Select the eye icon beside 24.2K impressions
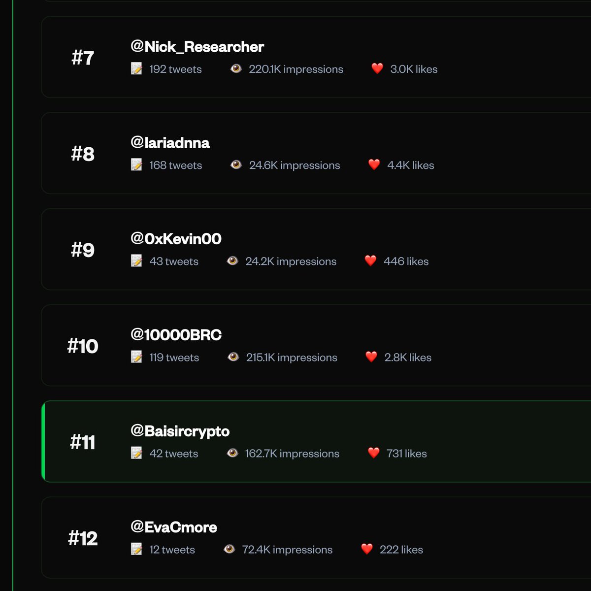The width and height of the screenshot is (591, 591). click(232, 261)
